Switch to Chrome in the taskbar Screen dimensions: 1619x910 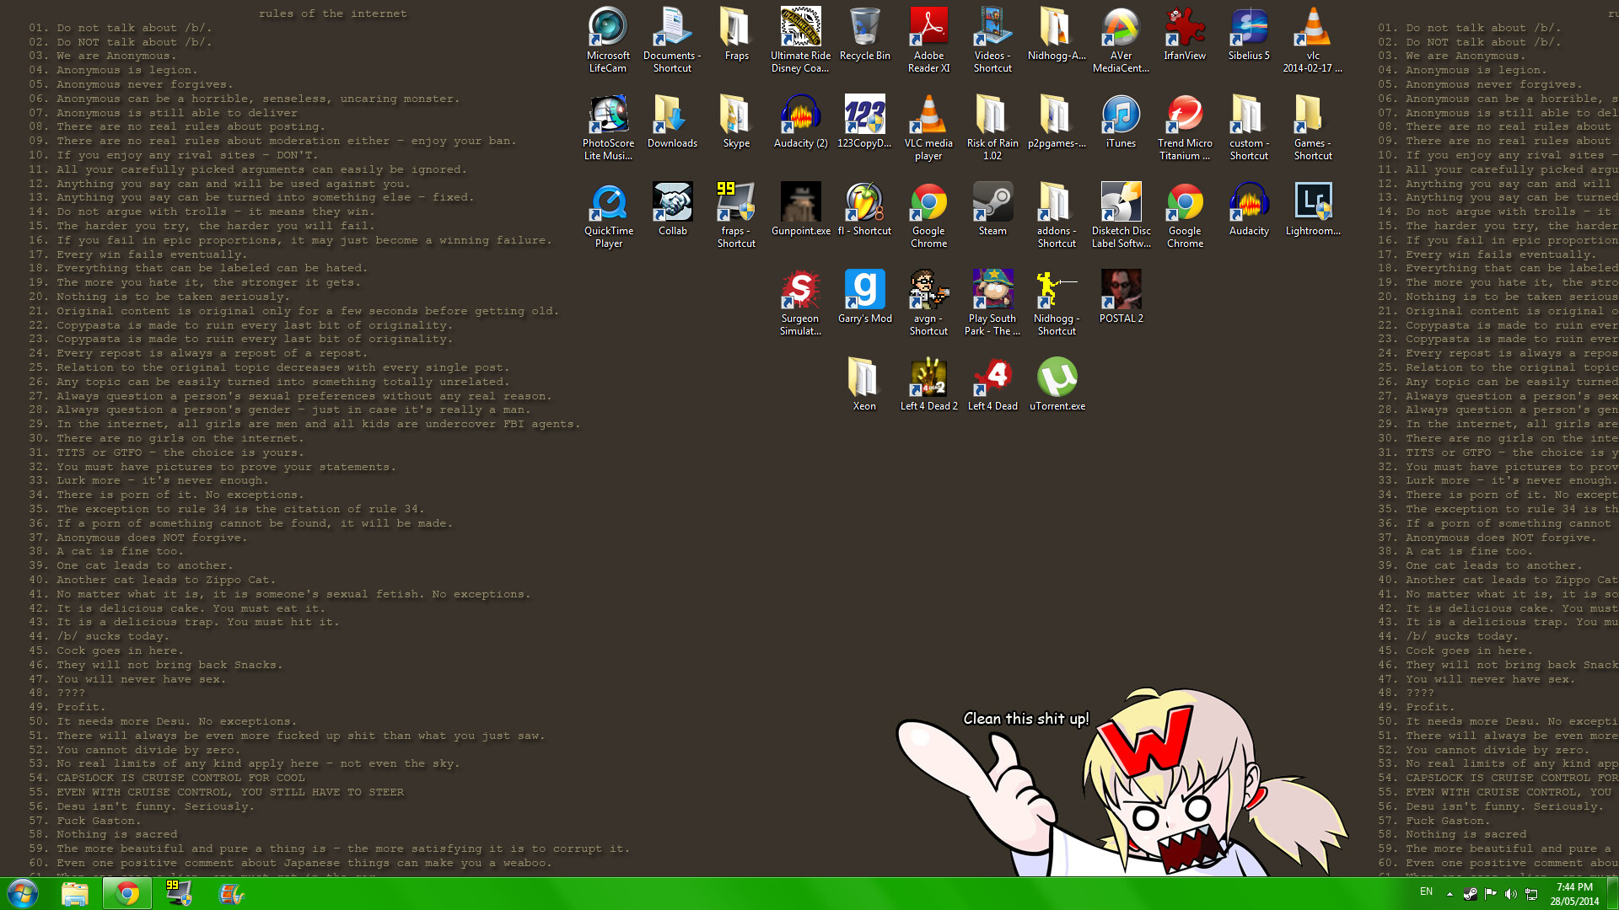pos(127,893)
